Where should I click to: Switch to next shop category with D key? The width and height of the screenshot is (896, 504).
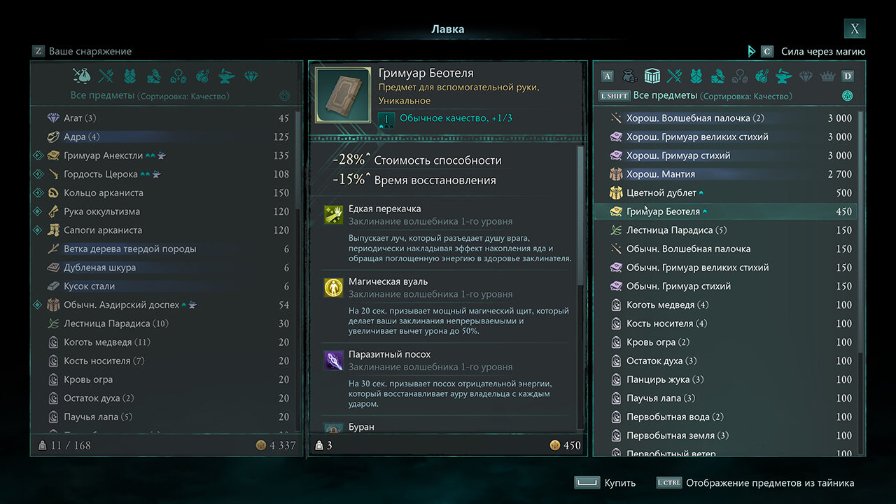click(848, 76)
